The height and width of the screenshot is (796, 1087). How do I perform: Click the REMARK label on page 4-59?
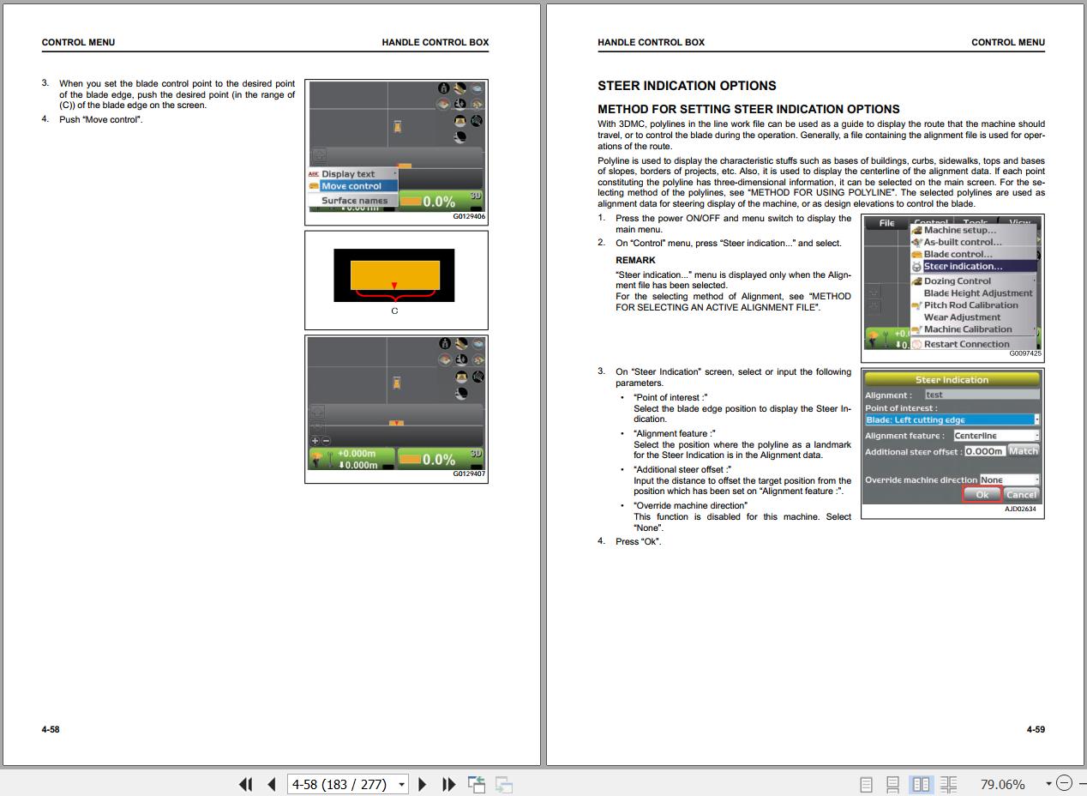(635, 260)
